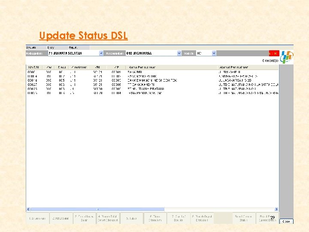Viewport: 309px width, 232px height.
Task: Select the PT BANK MANDIRI row
Action: click(152, 85)
